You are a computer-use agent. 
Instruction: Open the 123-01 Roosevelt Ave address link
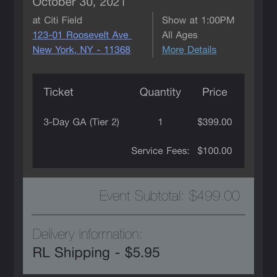[82, 35]
